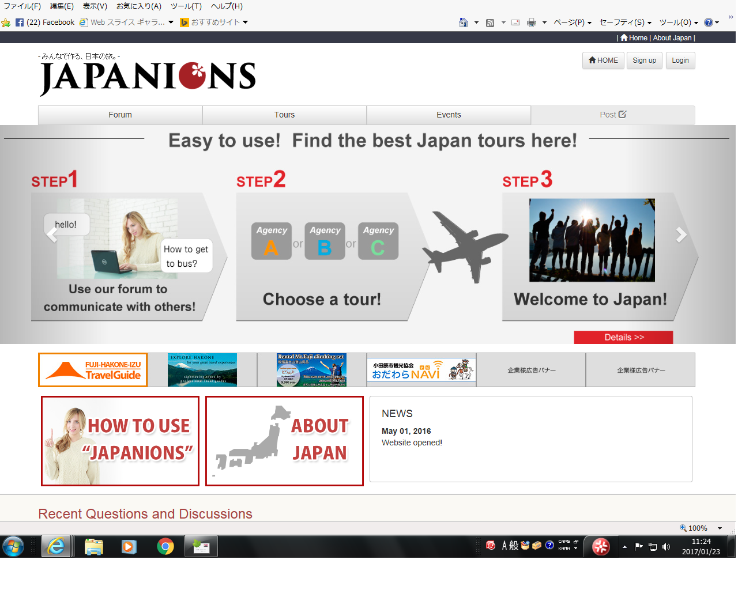Image resolution: width=738 pixels, height=590 pixels.
Task: Open the ツール(O) toolbar dropdown
Action: [x=679, y=22]
